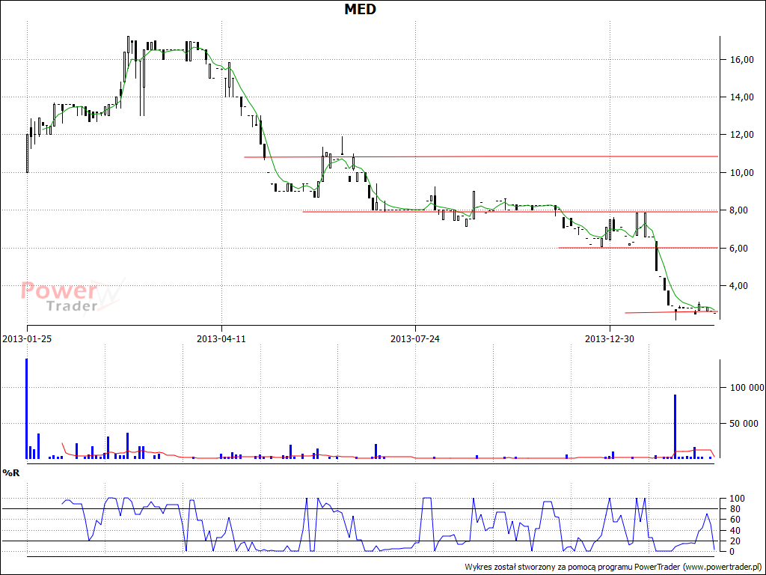This screenshot has height=575, width=766.
Task: Select the 2013-07-24 date label
Action: (415, 338)
